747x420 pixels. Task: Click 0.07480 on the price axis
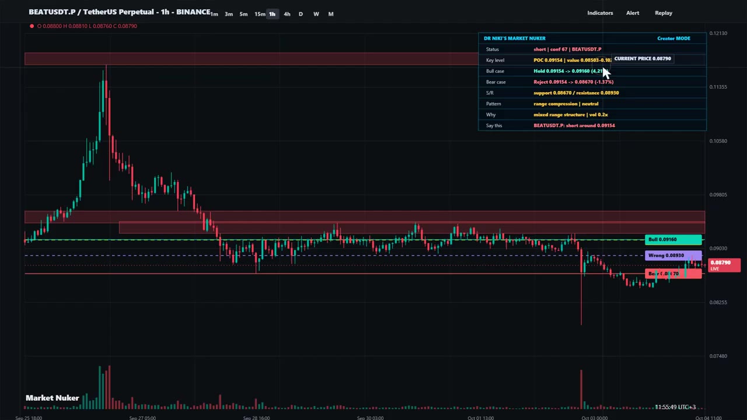coord(718,356)
